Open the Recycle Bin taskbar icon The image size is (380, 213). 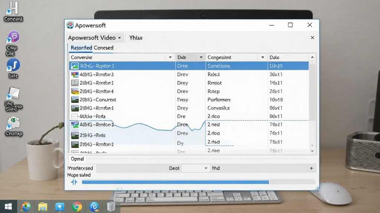point(111,206)
